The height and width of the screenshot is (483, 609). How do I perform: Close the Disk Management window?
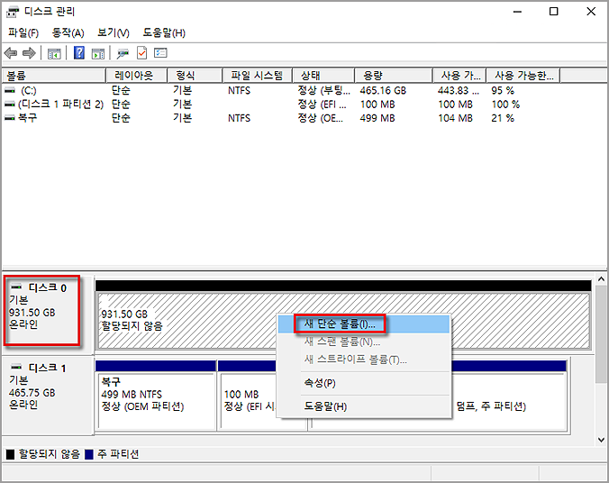[591, 12]
